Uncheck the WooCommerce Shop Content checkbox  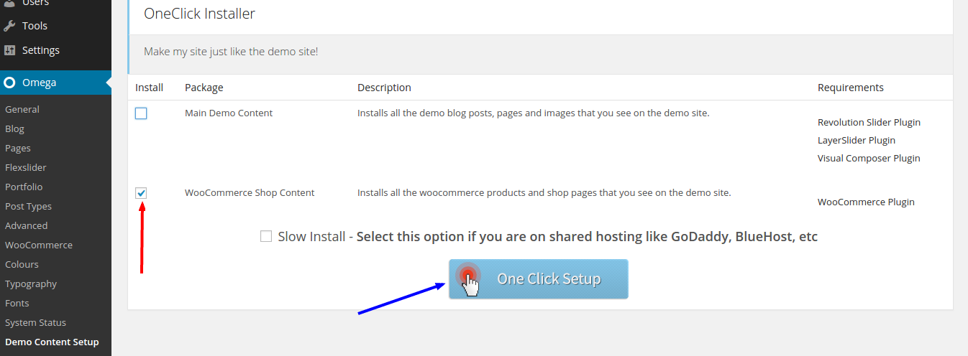(141, 193)
